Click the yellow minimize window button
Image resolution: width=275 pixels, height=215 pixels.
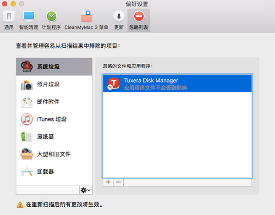[x=13, y=4]
